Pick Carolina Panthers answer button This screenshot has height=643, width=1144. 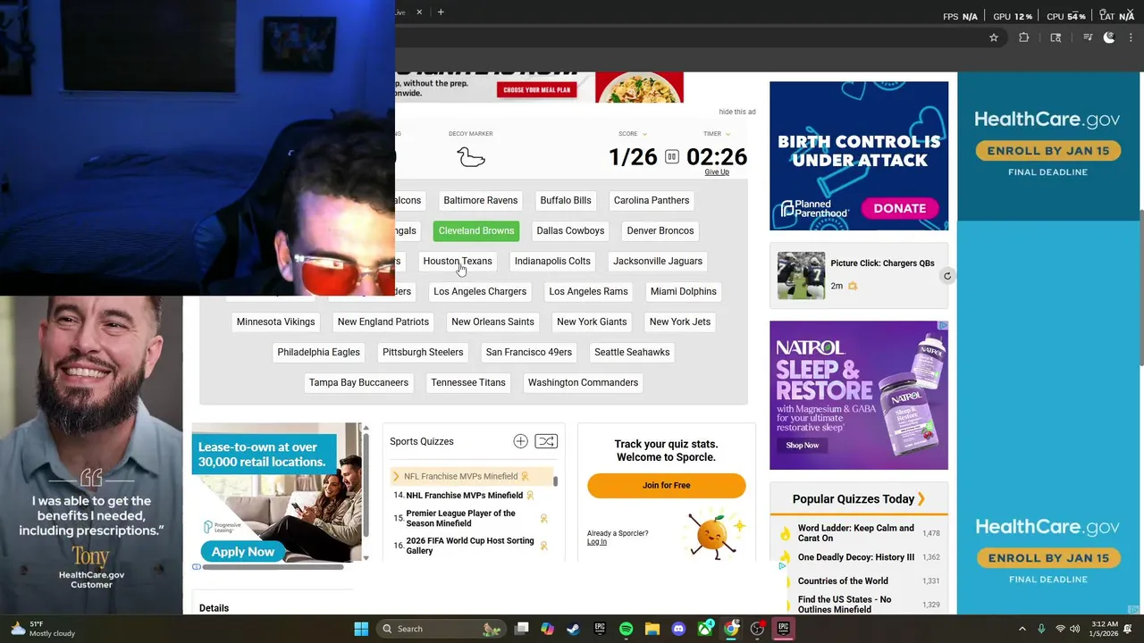[652, 200]
